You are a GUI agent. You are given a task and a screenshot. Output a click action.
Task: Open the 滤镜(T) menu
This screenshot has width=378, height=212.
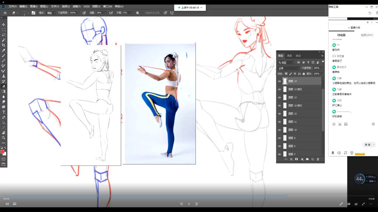76,6
